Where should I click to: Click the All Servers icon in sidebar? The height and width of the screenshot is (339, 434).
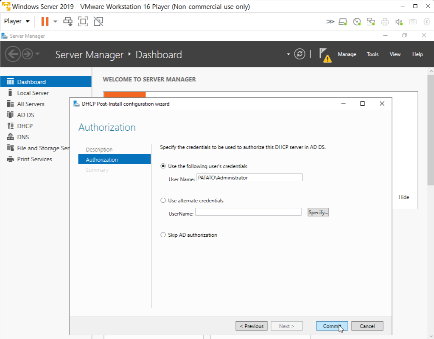click(10, 104)
